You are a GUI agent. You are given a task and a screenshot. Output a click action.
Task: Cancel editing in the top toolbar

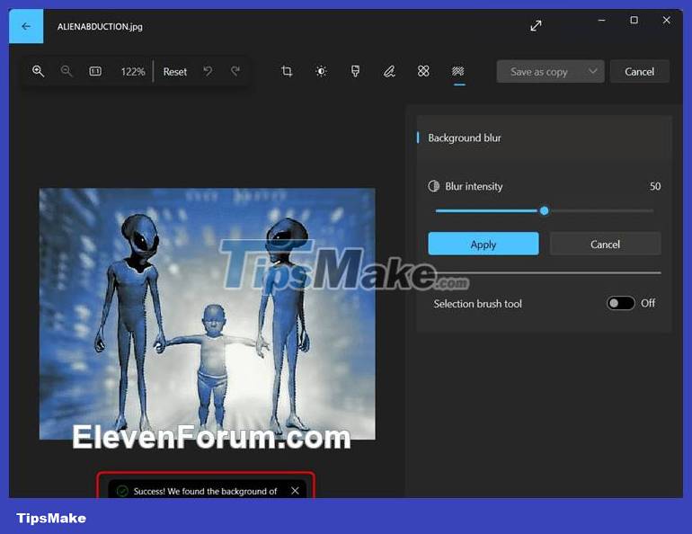[640, 72]
